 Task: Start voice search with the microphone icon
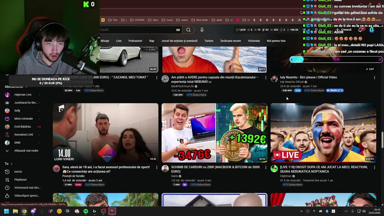coord(202,30)
